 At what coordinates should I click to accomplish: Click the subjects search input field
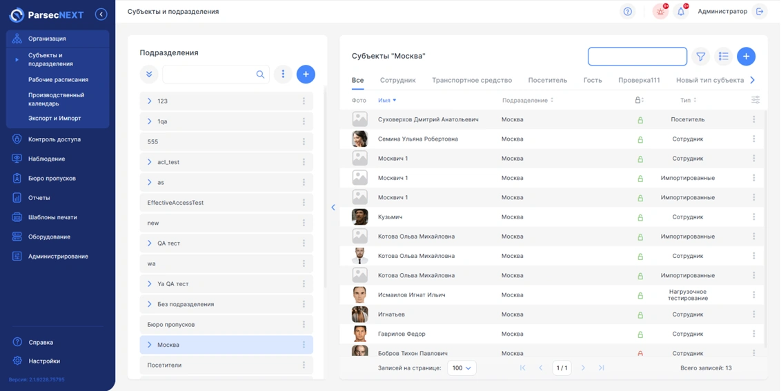(x=637, y=57)
